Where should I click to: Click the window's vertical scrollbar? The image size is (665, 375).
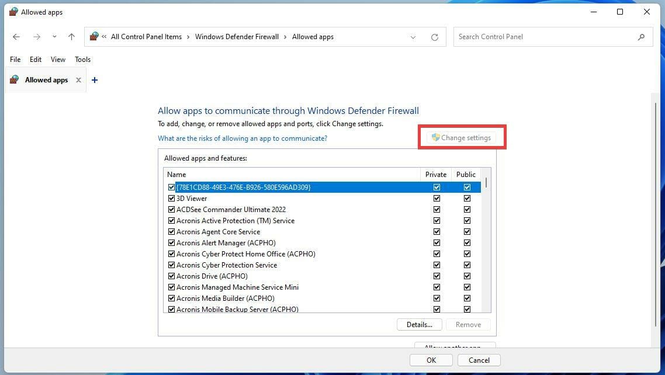pos(656,215)
